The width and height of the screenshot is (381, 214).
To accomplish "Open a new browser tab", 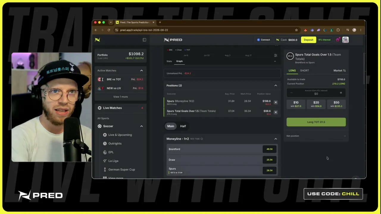I will click(160, 22).
